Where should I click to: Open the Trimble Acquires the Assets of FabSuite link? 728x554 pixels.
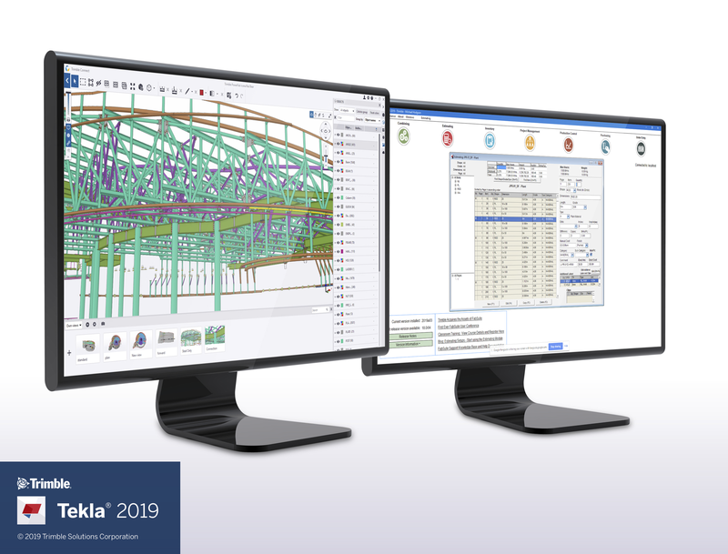click(460, 318)
